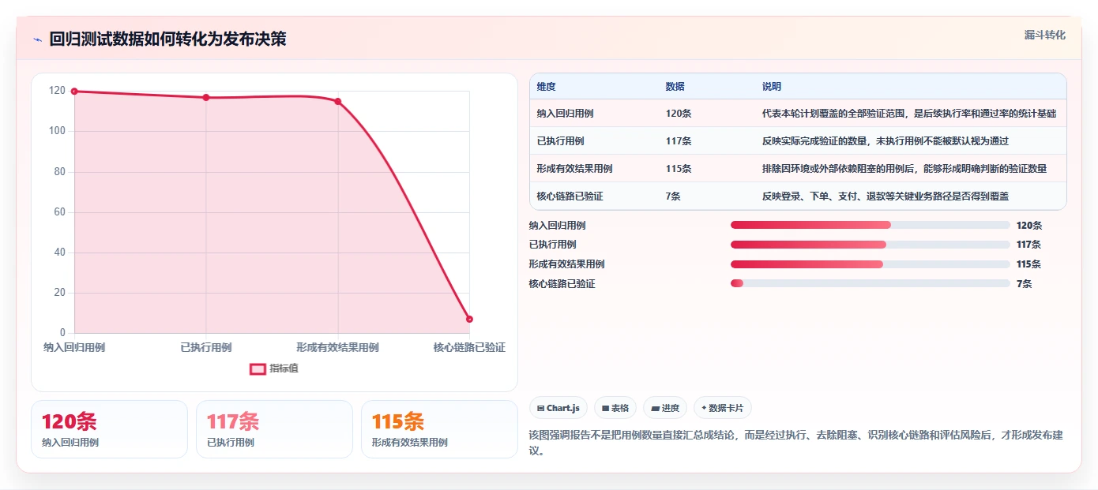The height and width of the screenshot is (490, 1098).
Task: Click the description starting 代表本轮计划覆盖
Action: pyautogui.click(x=908, y=114)
